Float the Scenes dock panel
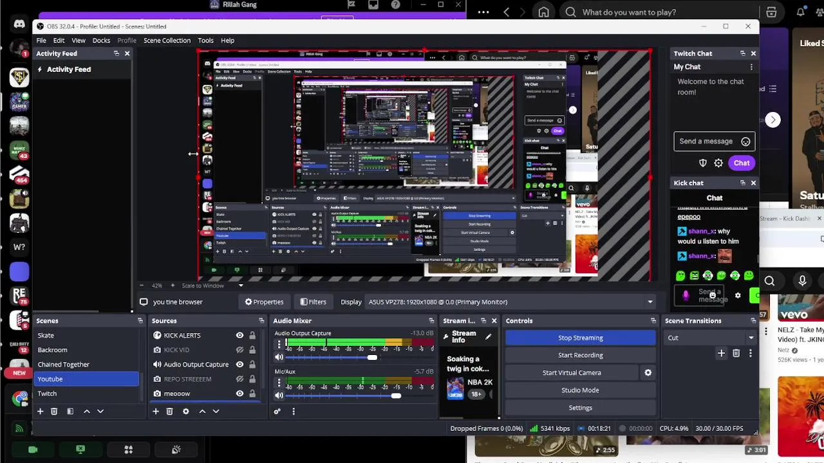Image resolution: width=824 pixels, height=463 pixels. (x=140, y=321)
